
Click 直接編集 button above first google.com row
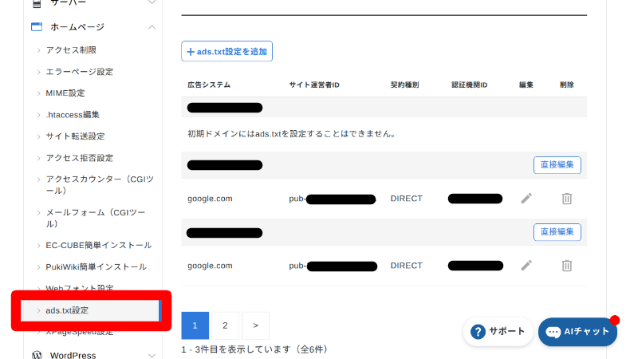pyautogui.click(x=557, y=165)
